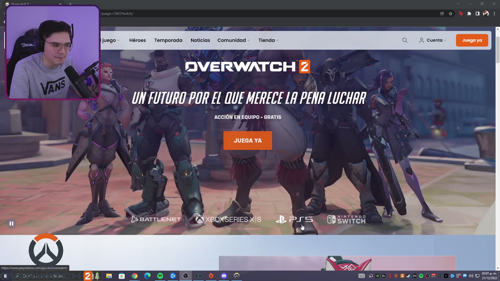This screenshot has height=281, width=500.
Task: Open the clock and date flyout
Action: tap(489, 276)
